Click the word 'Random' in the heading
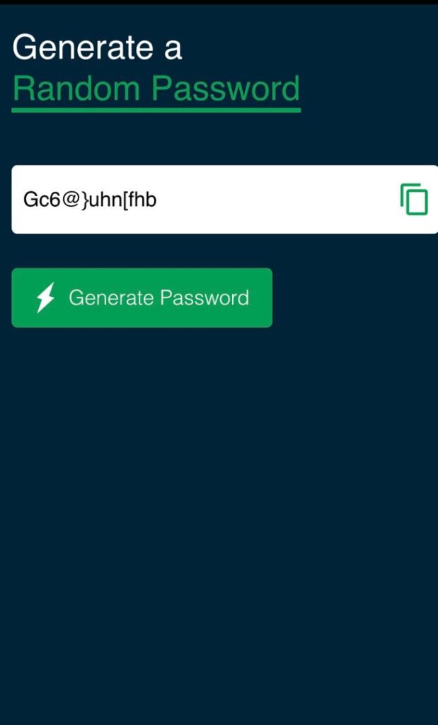 pos(76,89)
